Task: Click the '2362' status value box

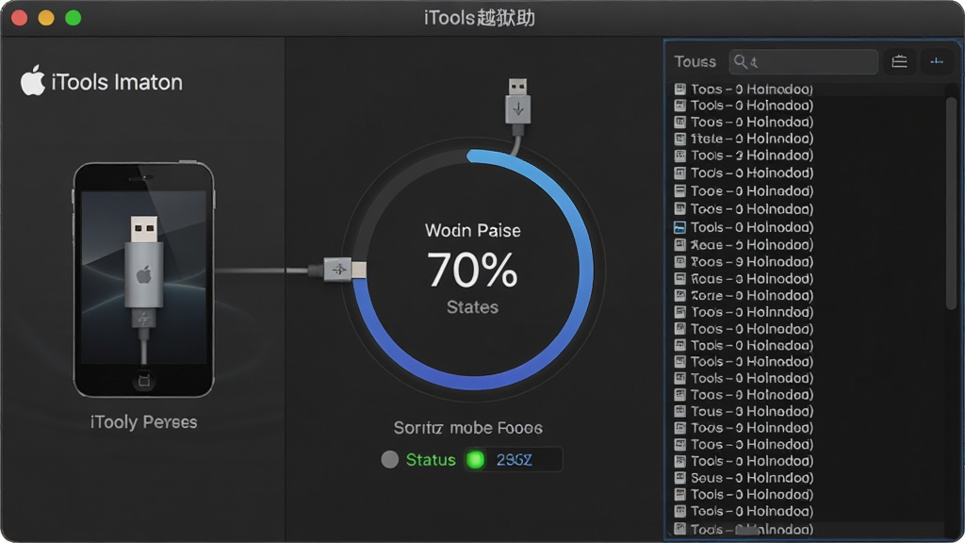Action: tap(514, 459)
